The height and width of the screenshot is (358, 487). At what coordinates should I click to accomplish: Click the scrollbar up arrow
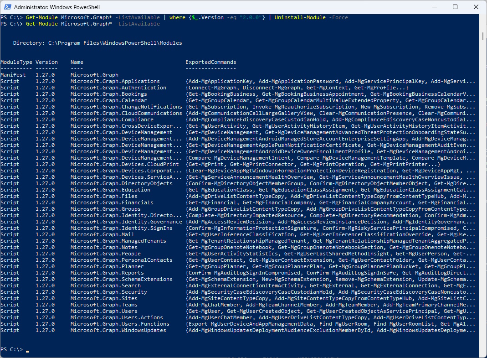(483, 18)
